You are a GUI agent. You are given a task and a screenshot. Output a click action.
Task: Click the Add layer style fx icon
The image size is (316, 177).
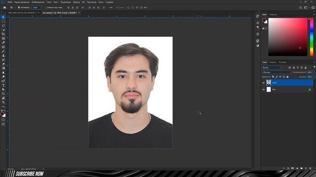coord(288,168)
